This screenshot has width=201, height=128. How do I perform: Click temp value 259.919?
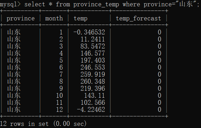click(93, 75)
